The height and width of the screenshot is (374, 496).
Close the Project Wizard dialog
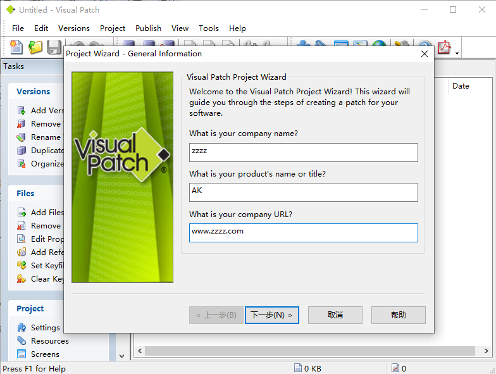(425, 54)
